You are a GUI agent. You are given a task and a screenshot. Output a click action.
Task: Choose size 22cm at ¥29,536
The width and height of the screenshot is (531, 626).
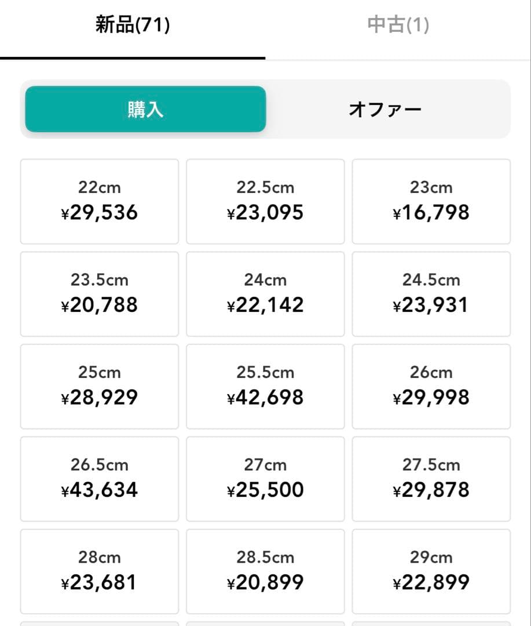pyautogui.click(x=100, y=202)
